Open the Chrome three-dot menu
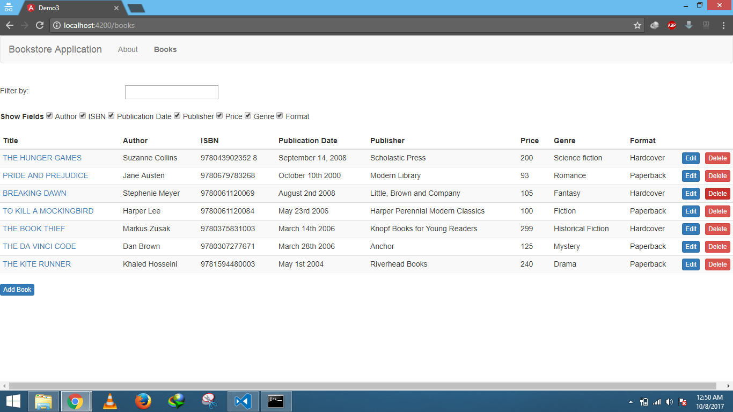 (x=723, y=25)
